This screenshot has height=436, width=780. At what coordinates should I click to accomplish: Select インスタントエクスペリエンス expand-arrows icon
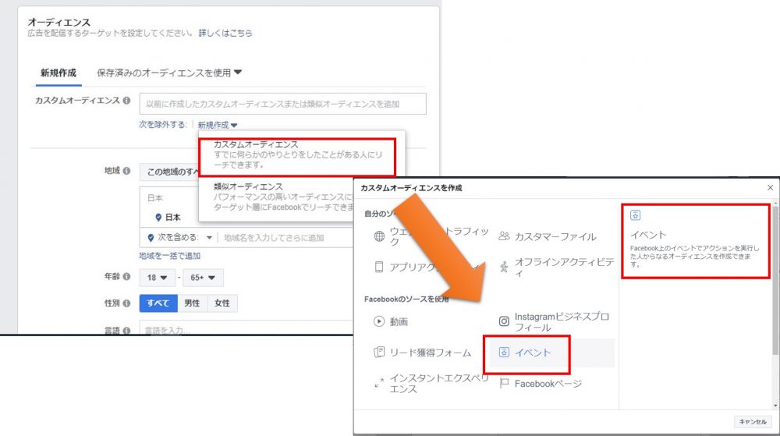(379, 383)
